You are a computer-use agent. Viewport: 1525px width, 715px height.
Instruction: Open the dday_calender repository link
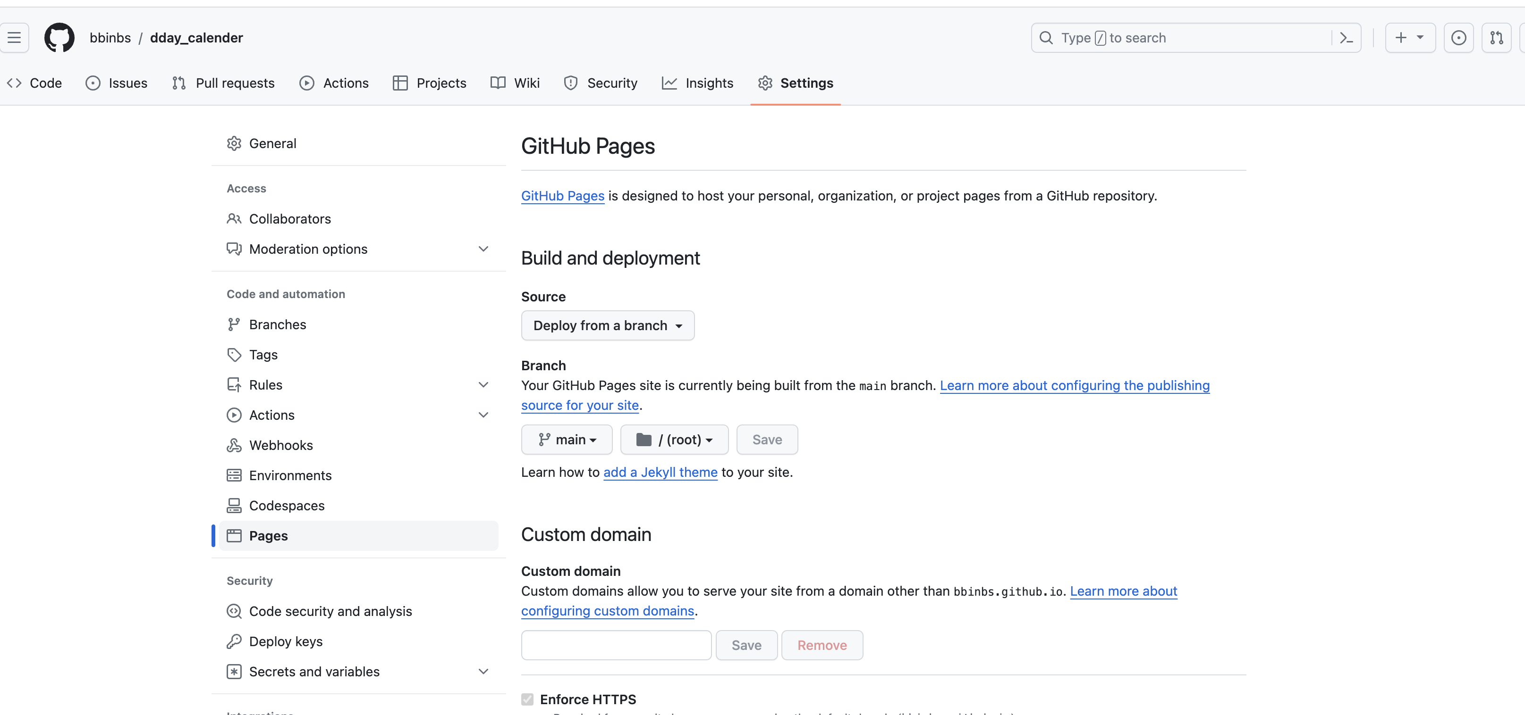196,38
